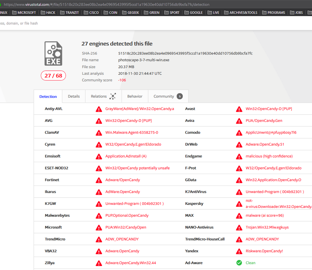Click the warning icon for ESET-NOD32
312x270 pixels.
[99, 168]
